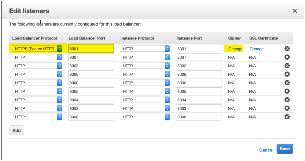305x161 pixels.
Task: Close the Edit listeners dialog
Action: [295, 11]
